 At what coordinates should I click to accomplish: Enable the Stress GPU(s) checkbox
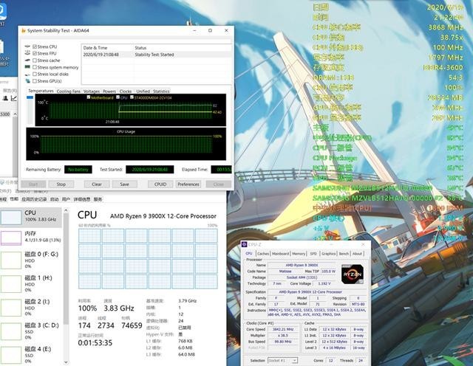point(35,81)
